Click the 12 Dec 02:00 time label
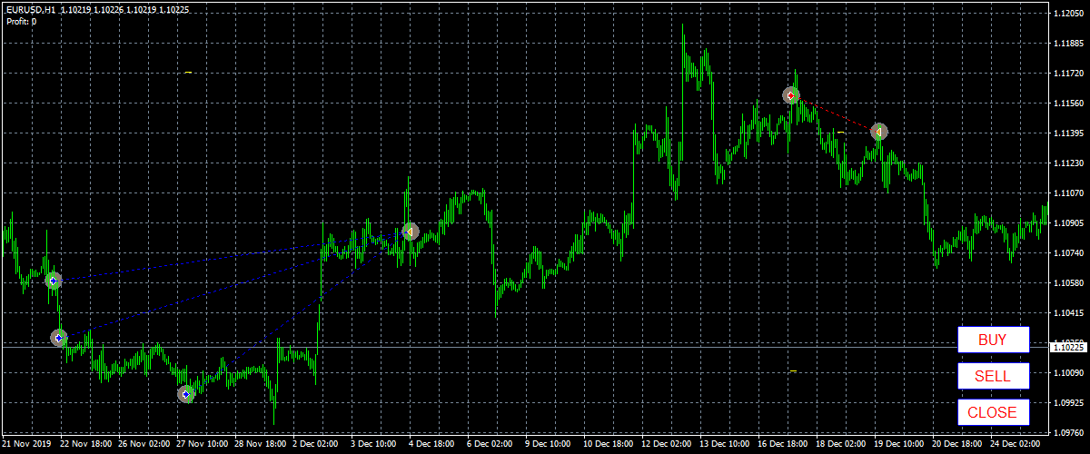 tap(668, 445)
